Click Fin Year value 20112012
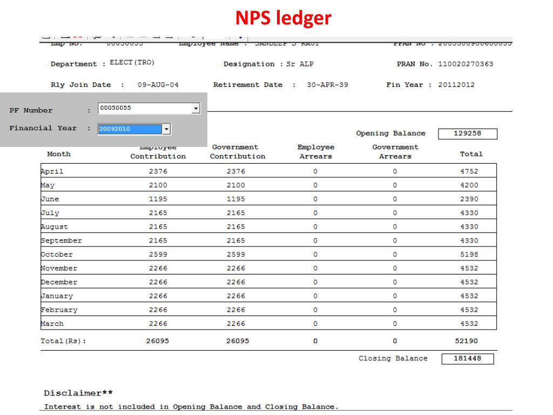The image size is (553, 415). point(456,85)
